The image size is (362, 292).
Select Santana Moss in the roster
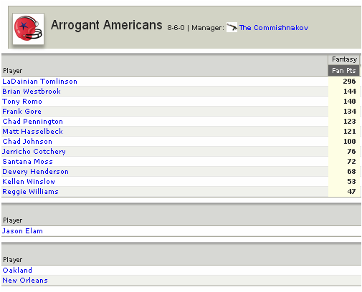click(27, 162)
